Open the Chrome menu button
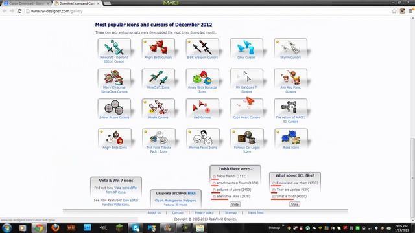This screenshot has width=415, height=233. click(410, 11)
